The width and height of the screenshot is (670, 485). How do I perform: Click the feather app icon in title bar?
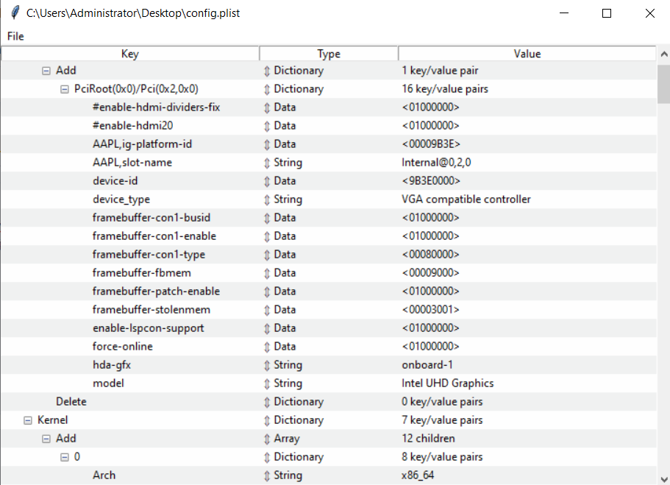pos(15,13)
